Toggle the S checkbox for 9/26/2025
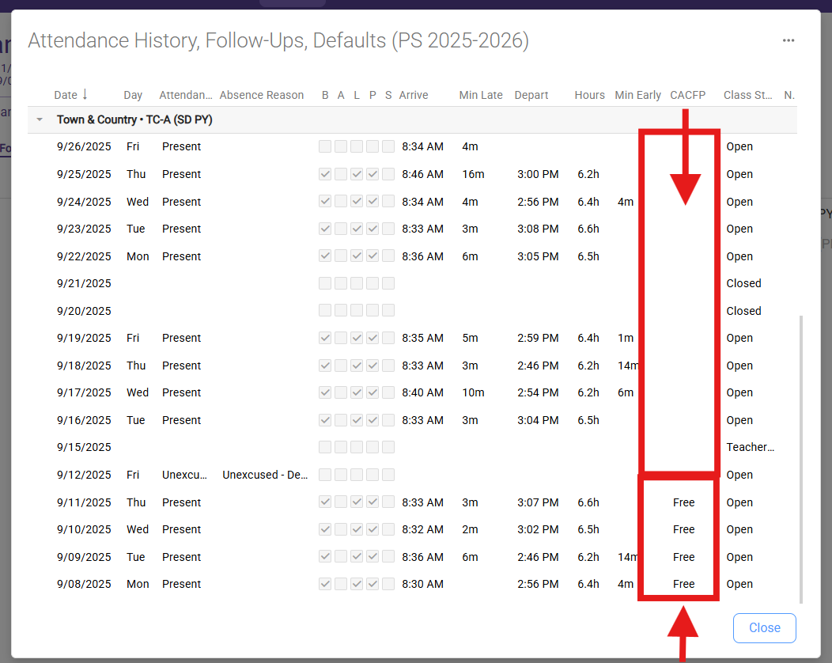The height and width of the screenshot is (663, 832). [x=388, y=146]
